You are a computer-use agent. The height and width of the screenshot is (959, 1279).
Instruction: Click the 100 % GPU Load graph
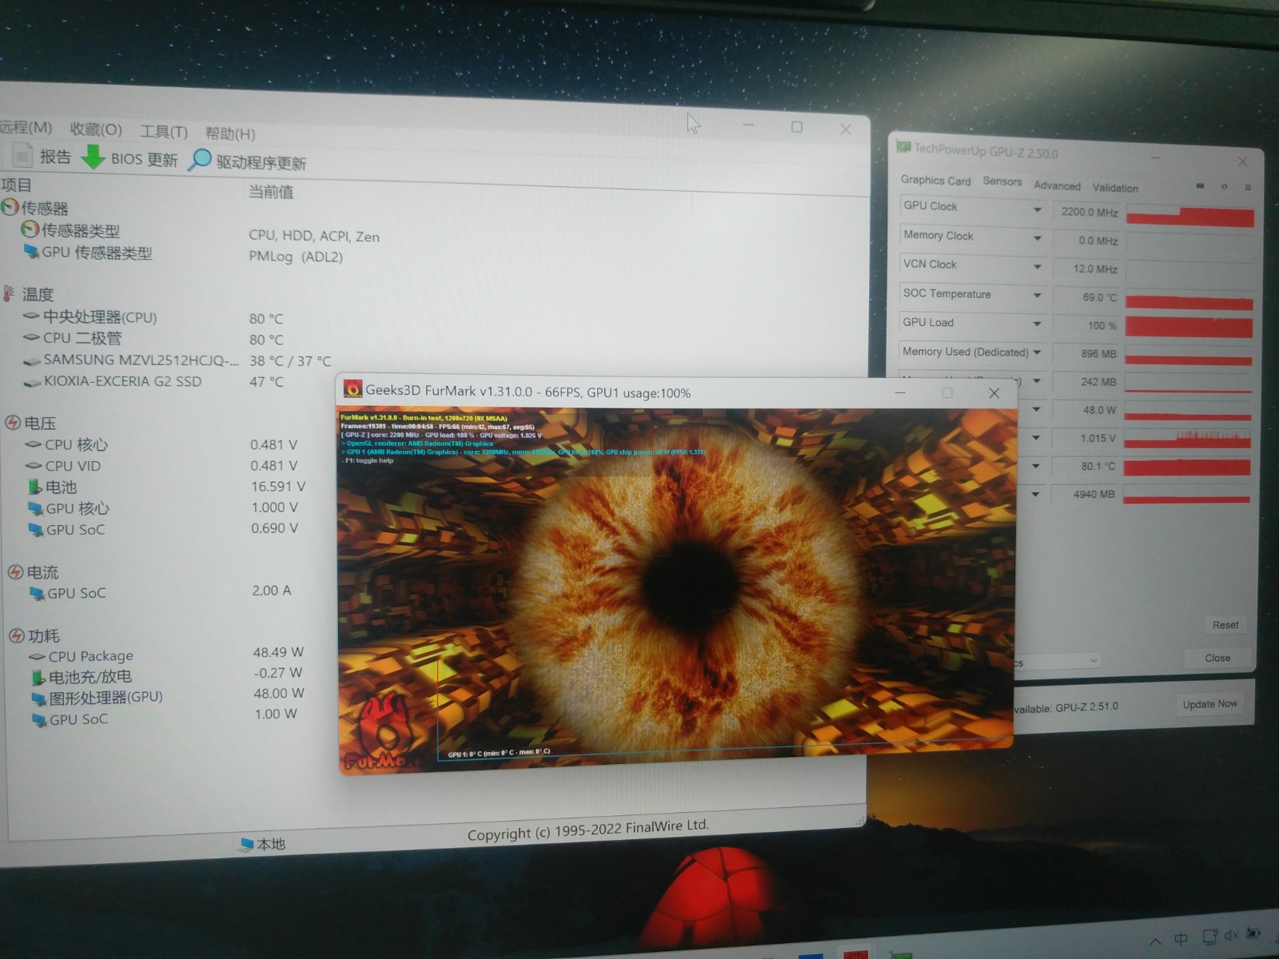(1189, 327)
